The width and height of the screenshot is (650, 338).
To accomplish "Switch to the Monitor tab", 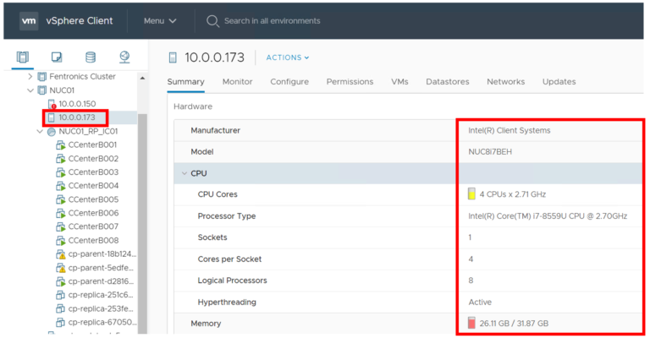I will 238,82.
